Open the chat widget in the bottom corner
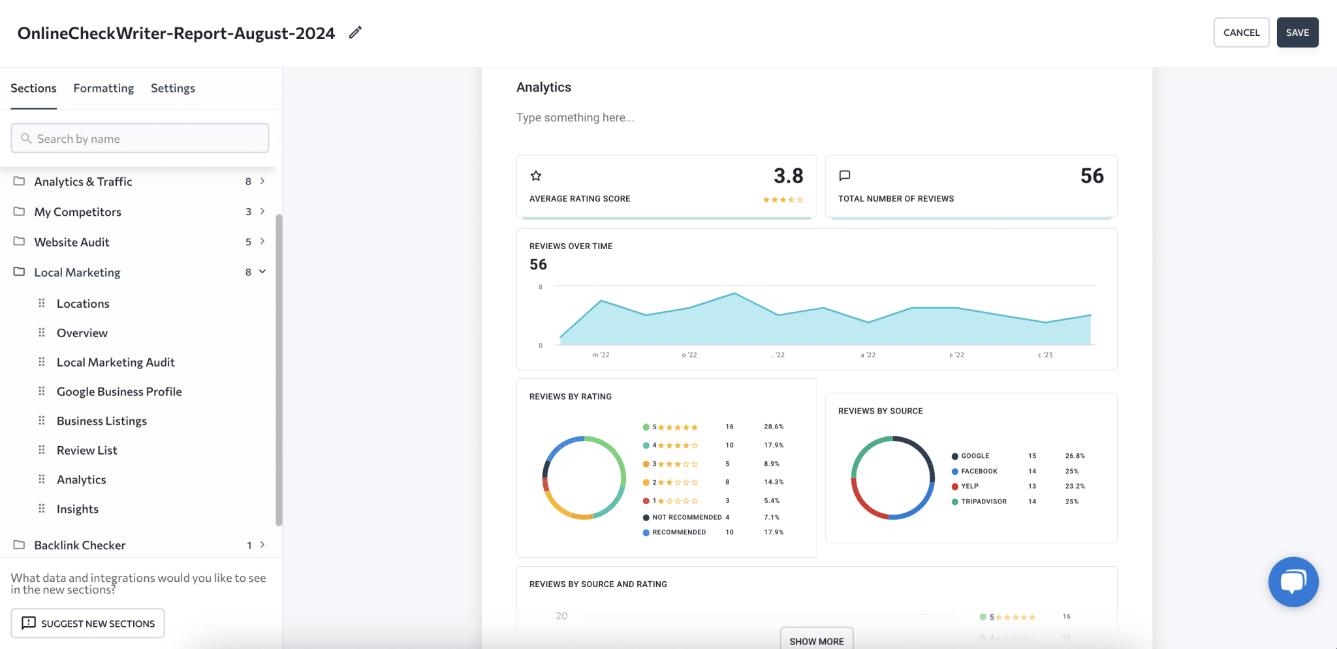Viewport: 1337px width, 649px height. (x=1293, y=582)
